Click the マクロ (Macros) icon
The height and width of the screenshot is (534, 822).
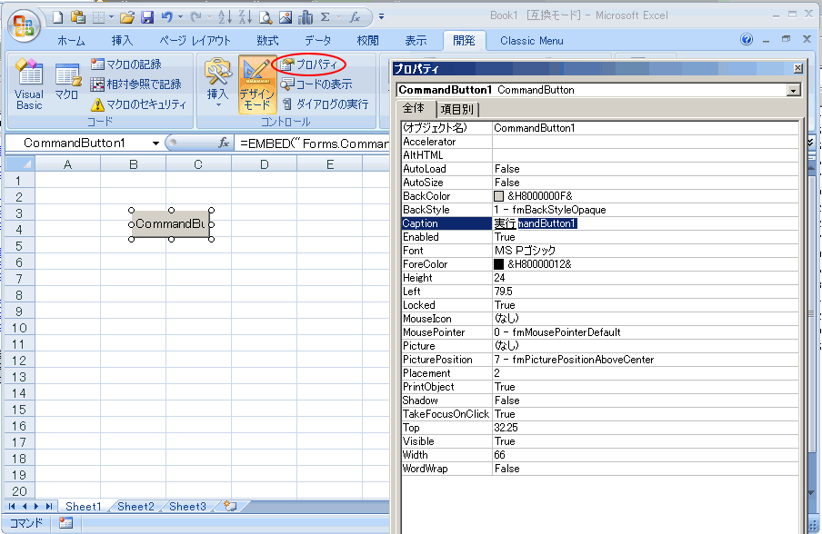tap(66, 84)
